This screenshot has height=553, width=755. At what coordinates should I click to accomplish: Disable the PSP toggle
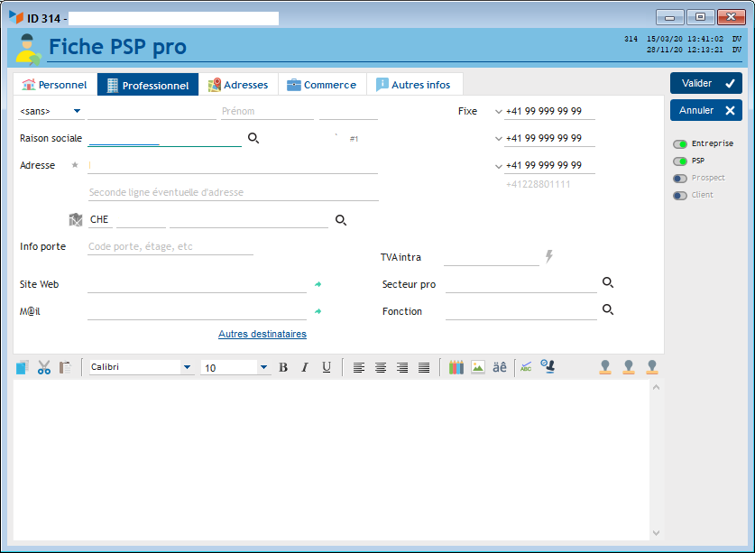point(680,161)
